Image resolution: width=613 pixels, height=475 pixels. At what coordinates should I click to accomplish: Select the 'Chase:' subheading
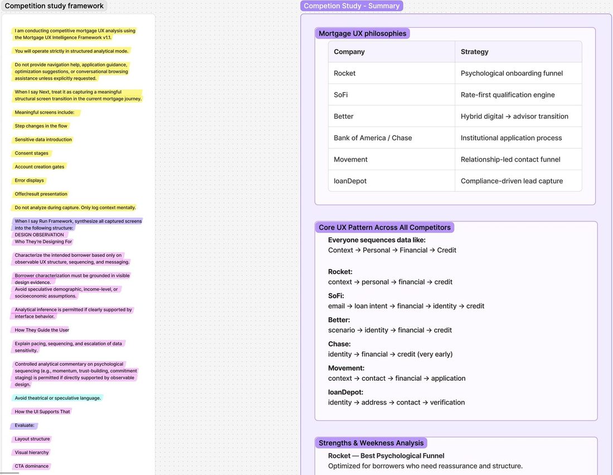click(339, 344)
